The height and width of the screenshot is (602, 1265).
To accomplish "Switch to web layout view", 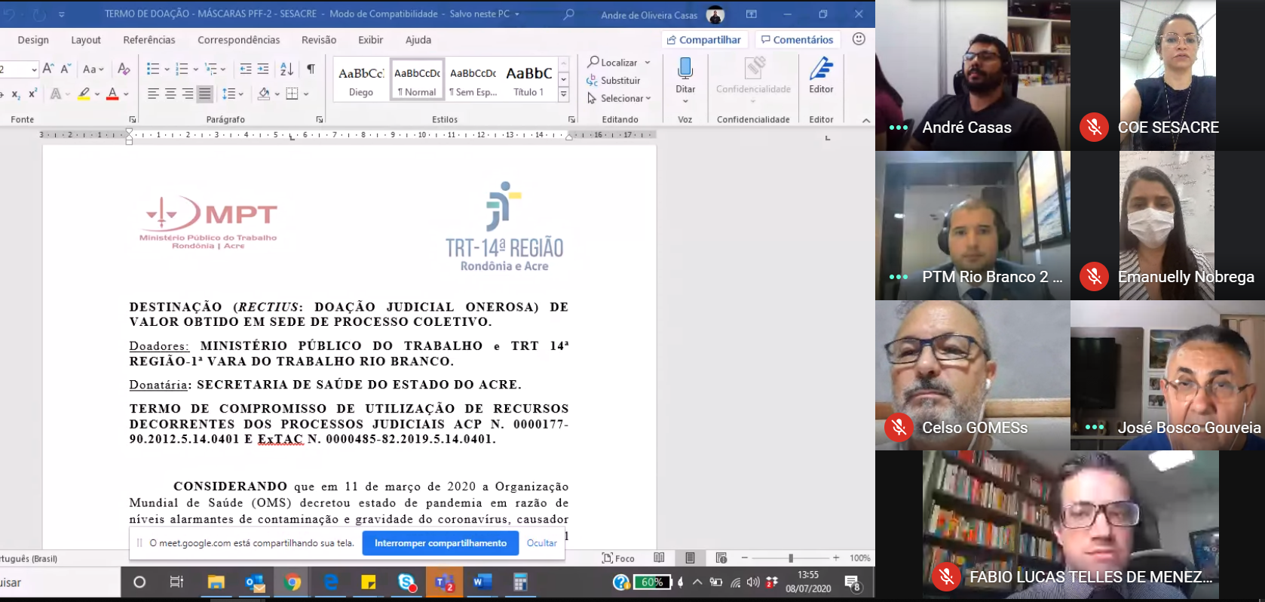I will tap(721, 557).
